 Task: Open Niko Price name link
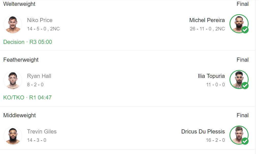click(x=40, y=20)
